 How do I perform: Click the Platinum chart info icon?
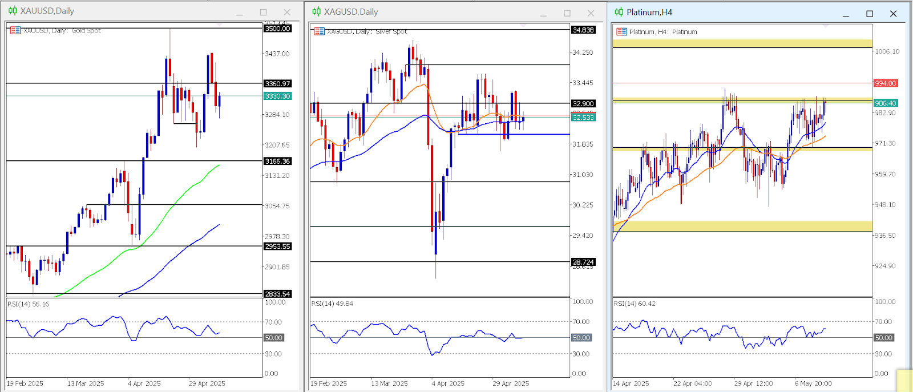[x=621, y=31]
